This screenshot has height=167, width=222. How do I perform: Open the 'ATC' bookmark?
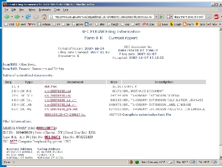click(136, 24)
